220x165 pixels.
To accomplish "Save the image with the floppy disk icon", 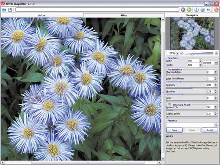I will pyautogui.click(x=10, y=10).
